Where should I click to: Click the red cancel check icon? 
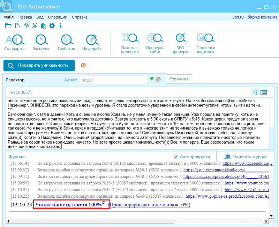(x=83, y=65)
